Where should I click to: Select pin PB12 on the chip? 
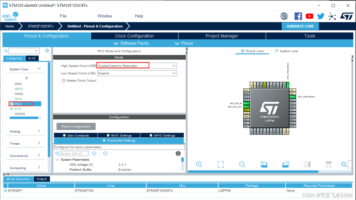[x=292, y=126]
